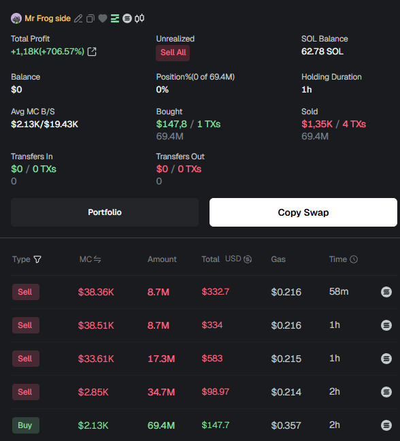400x441 pixels.
Task: Click the Sell badge at $38.51K MC
Action: point(26,325)
